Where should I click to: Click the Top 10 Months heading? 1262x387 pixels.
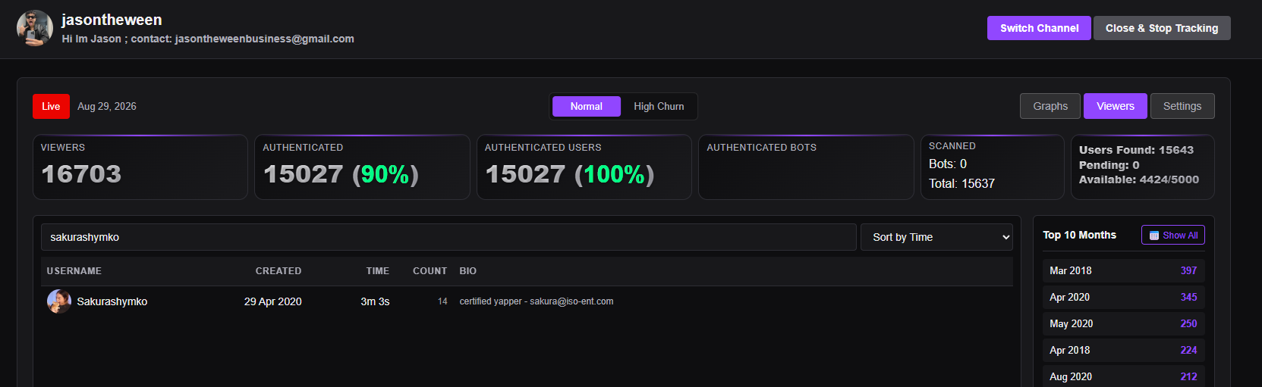pyautogui.click(x=1079, y=236)
